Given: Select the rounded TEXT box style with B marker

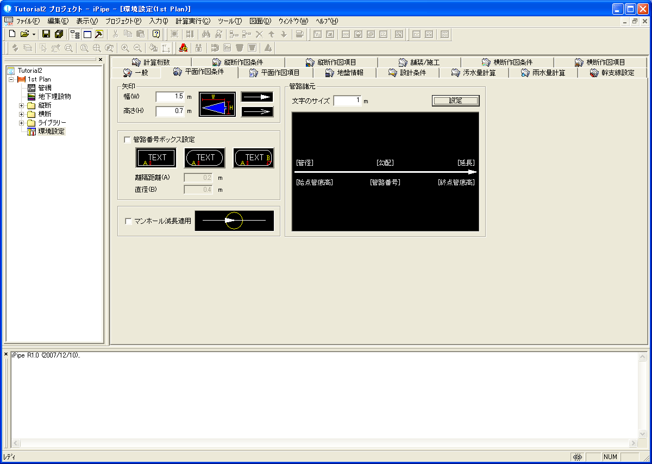Looking at the screenshot, I should [254, 158].
